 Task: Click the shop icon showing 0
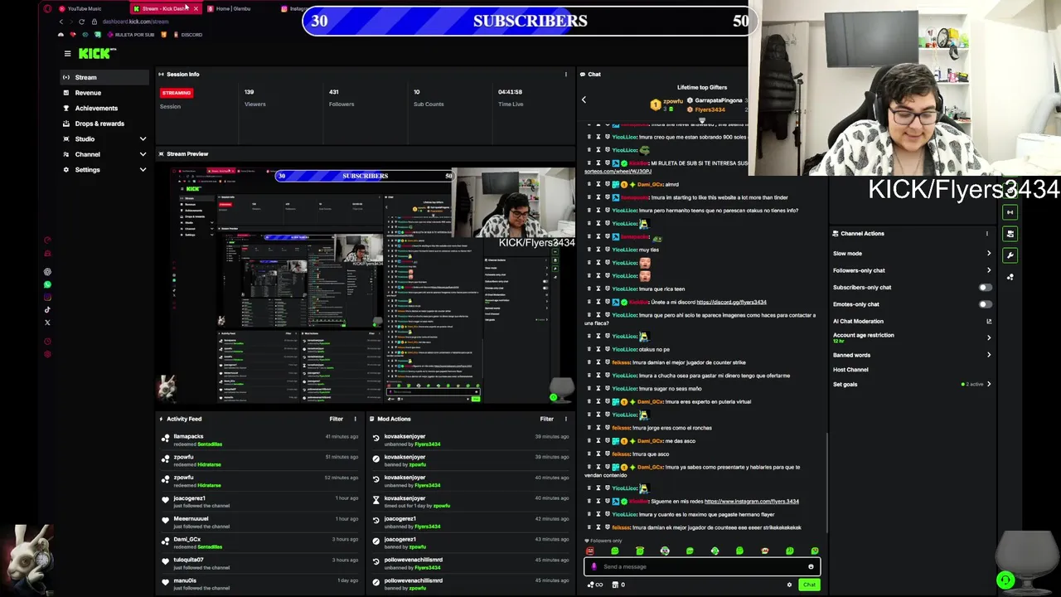pyautogui.click(x=618, y=585)
